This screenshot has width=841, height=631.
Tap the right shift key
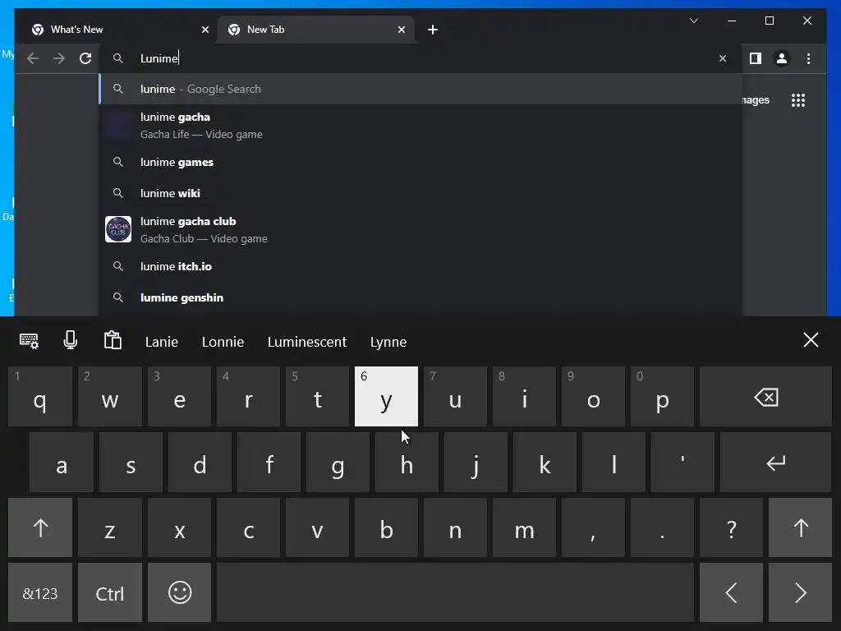[x=800, y=527]
